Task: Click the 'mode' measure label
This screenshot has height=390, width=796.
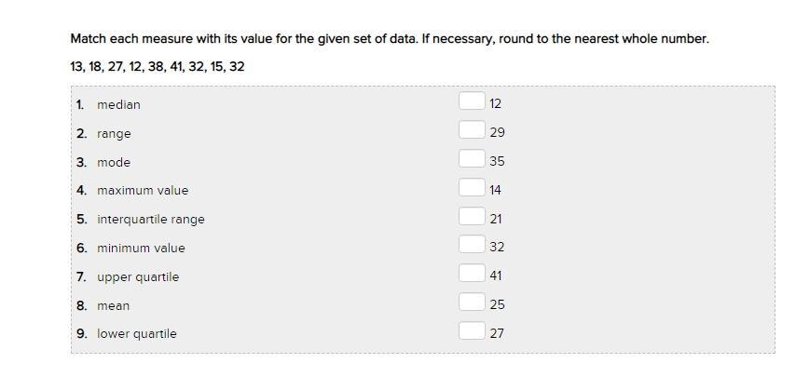Action: click(x=114, y=162)
